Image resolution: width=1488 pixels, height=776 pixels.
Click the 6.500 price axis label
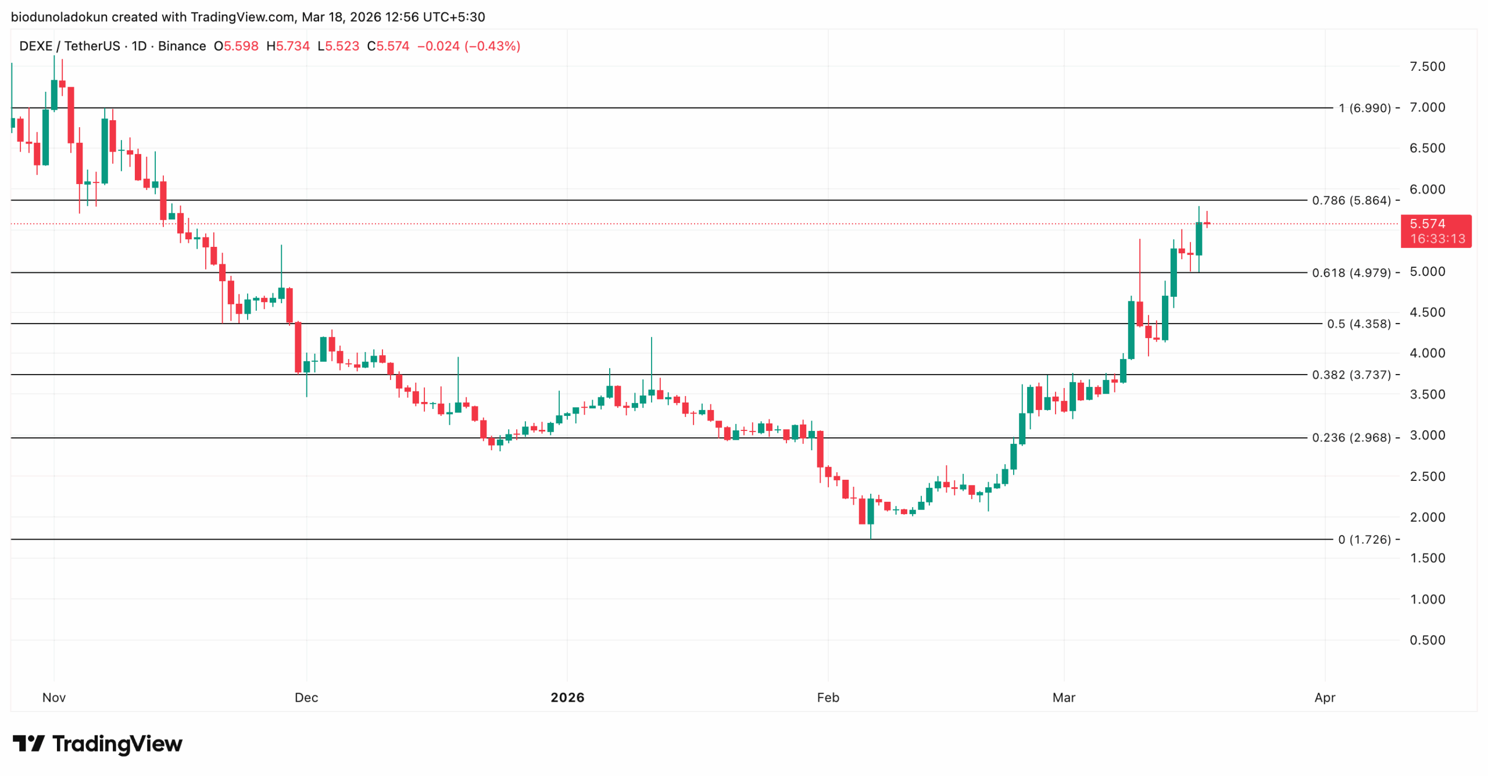point(1427,148)
